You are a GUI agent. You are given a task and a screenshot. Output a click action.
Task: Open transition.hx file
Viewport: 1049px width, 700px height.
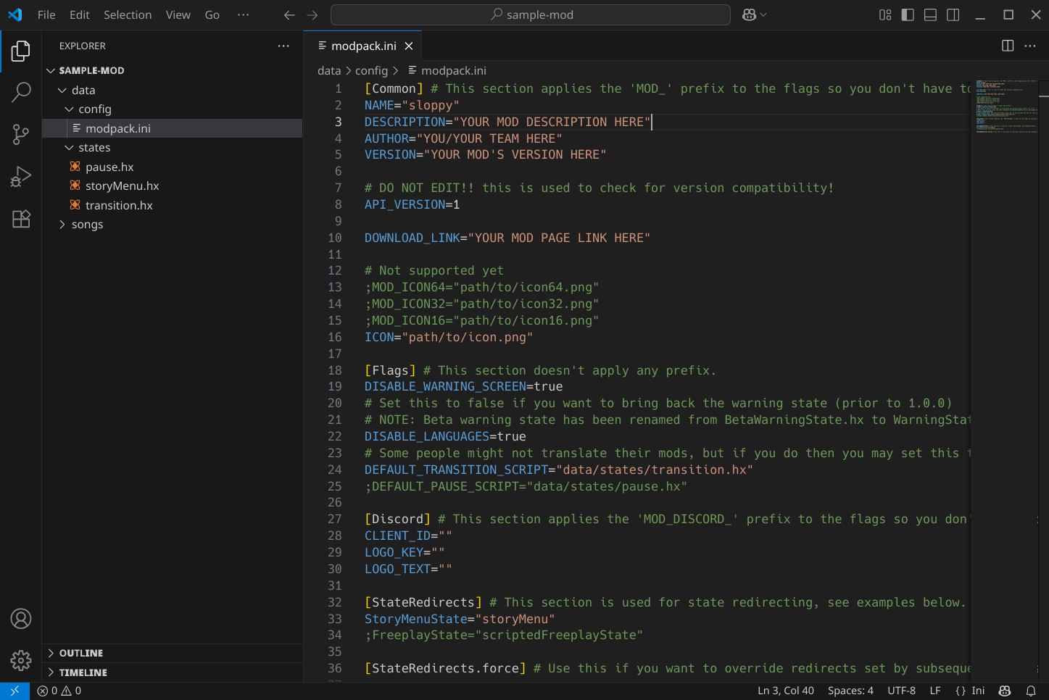click(x=173, y=205)
